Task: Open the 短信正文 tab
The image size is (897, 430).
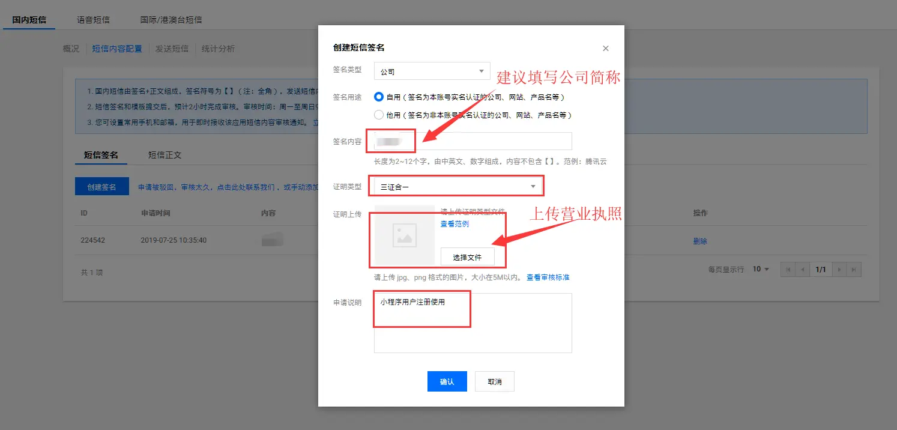Action: pos(165,155)
